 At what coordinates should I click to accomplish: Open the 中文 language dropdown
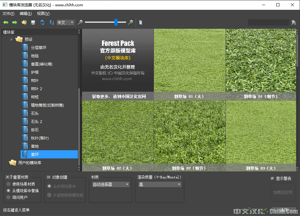(x=66, y=22)
